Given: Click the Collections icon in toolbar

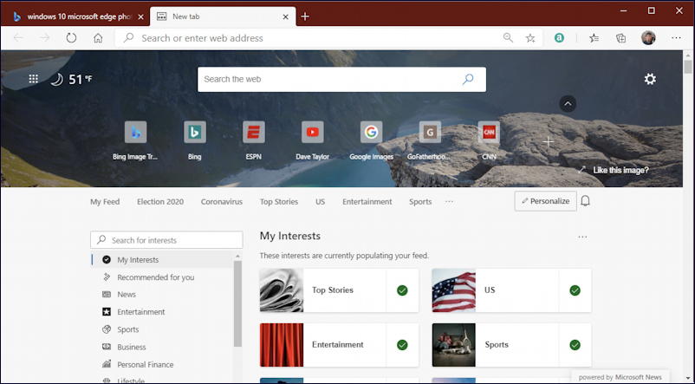Looking at the screenshot, I should click(621, 38).
